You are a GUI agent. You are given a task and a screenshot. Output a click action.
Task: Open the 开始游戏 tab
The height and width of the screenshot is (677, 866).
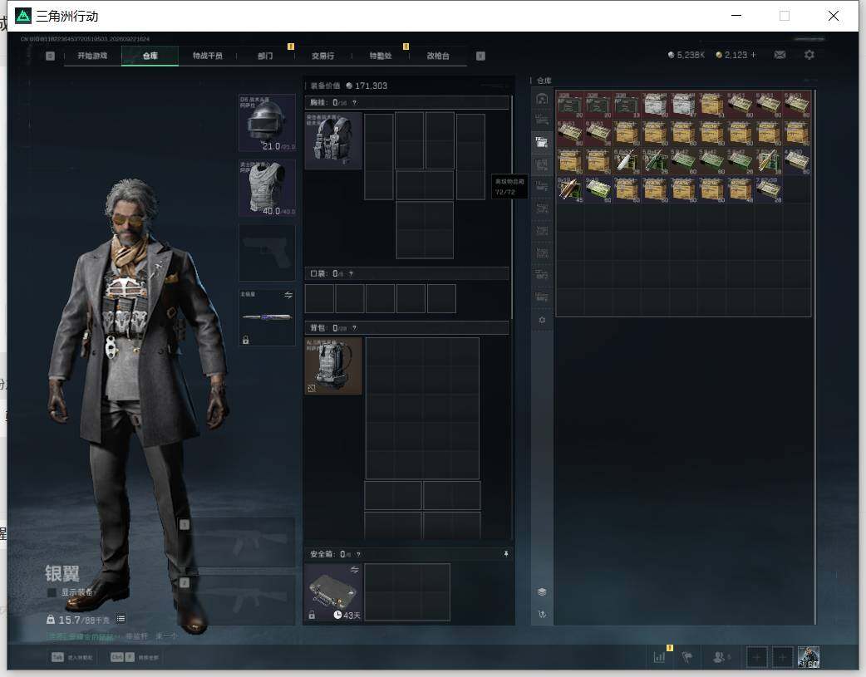pos(92,56)
